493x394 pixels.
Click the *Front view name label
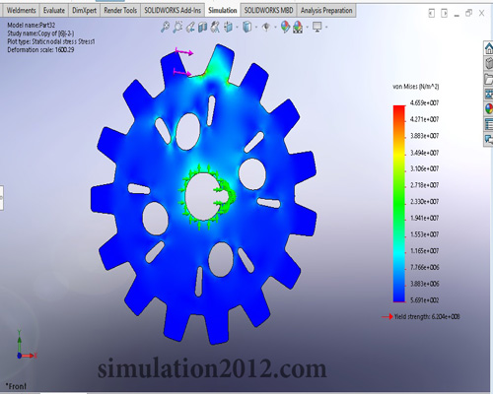16,386
